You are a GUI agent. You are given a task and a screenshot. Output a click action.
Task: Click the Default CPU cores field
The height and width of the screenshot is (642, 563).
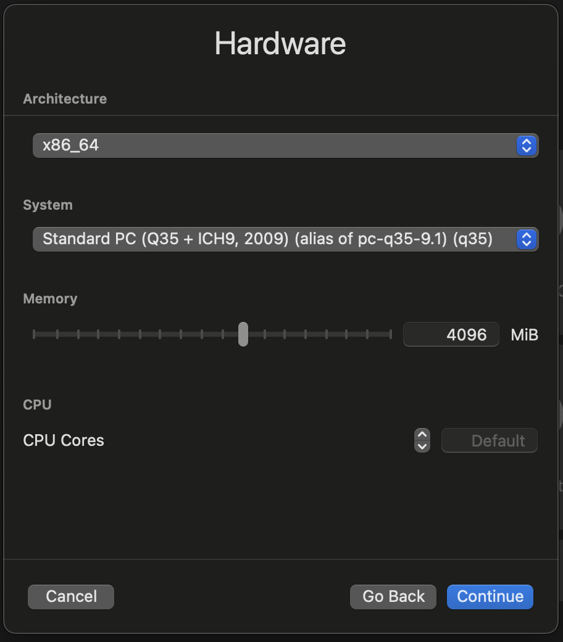point(489,440)
